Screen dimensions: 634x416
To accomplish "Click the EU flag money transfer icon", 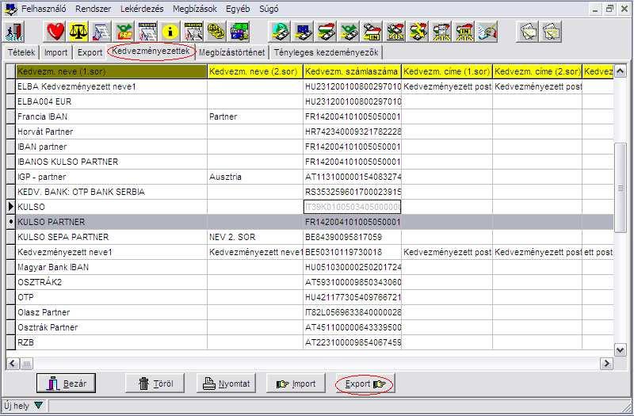I will click(304, 32).
